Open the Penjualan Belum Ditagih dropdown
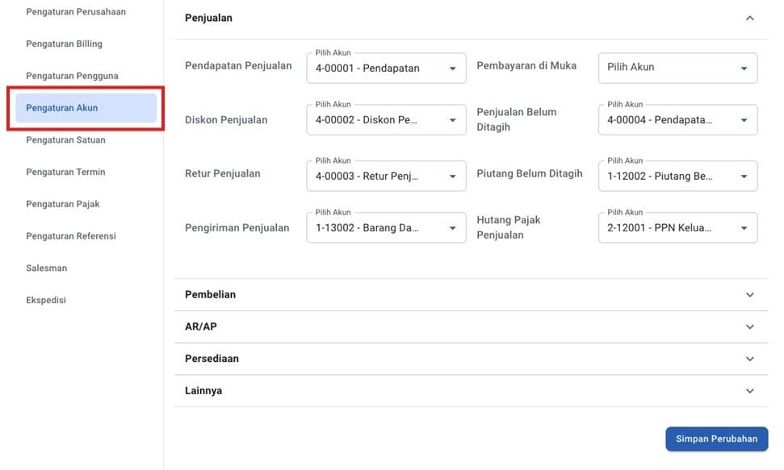Screen dimensions: 784x470 point(677,120)
